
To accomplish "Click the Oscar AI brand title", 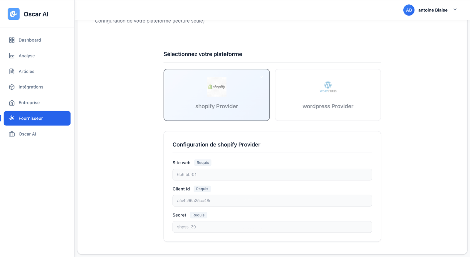I will pyautogui.click(x=36, y=14).
